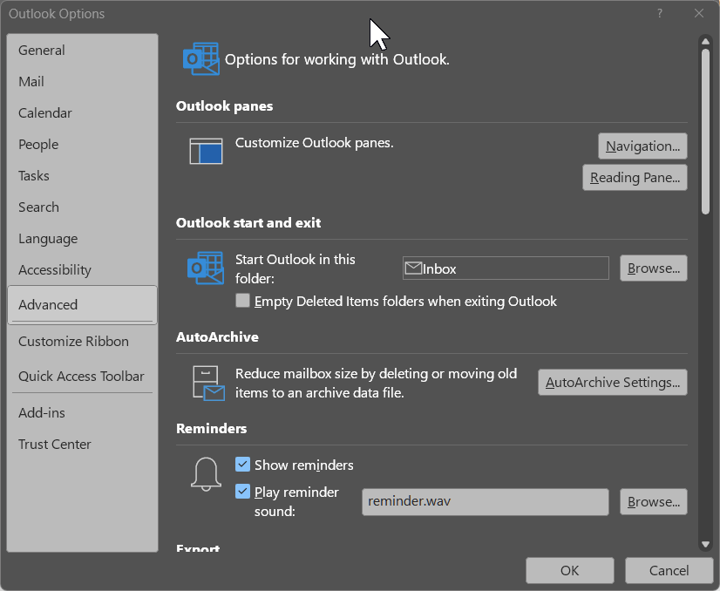Click the help question mark icon
720x591 pixels.
(660, 13)
